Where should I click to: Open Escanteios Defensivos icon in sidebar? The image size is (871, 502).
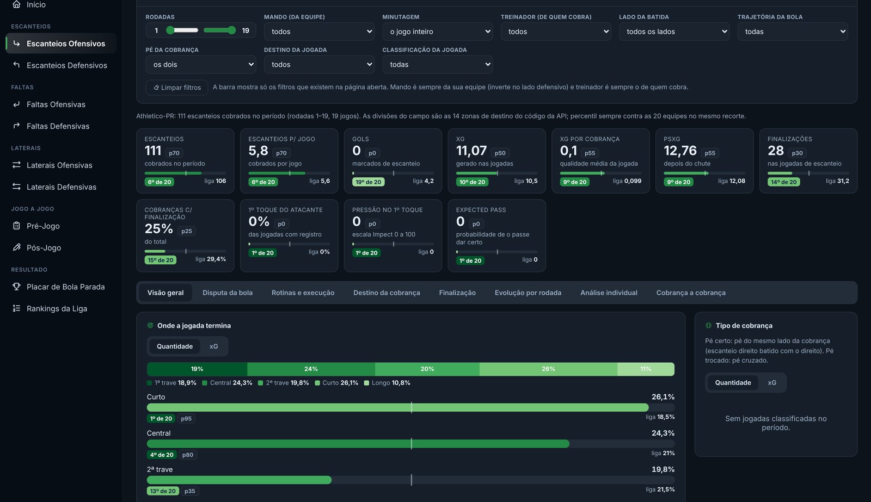[x=16, y=65]
